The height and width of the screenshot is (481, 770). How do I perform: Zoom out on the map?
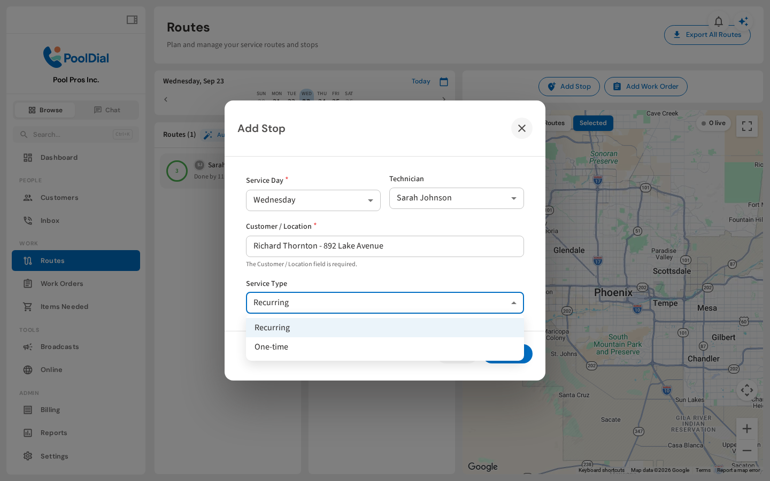click(x=747, y=451)
